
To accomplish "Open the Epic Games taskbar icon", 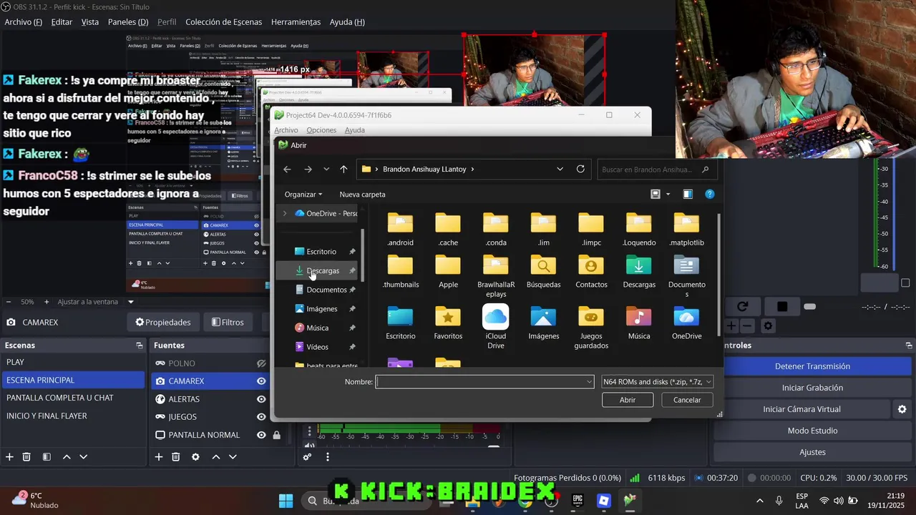I will (578, 501).
